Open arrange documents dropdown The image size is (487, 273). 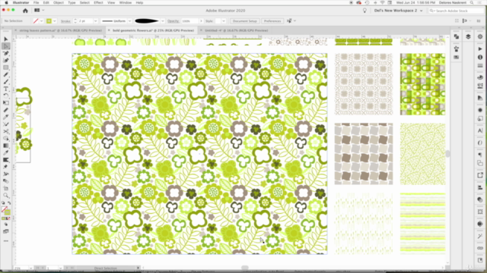pos(39,10)
